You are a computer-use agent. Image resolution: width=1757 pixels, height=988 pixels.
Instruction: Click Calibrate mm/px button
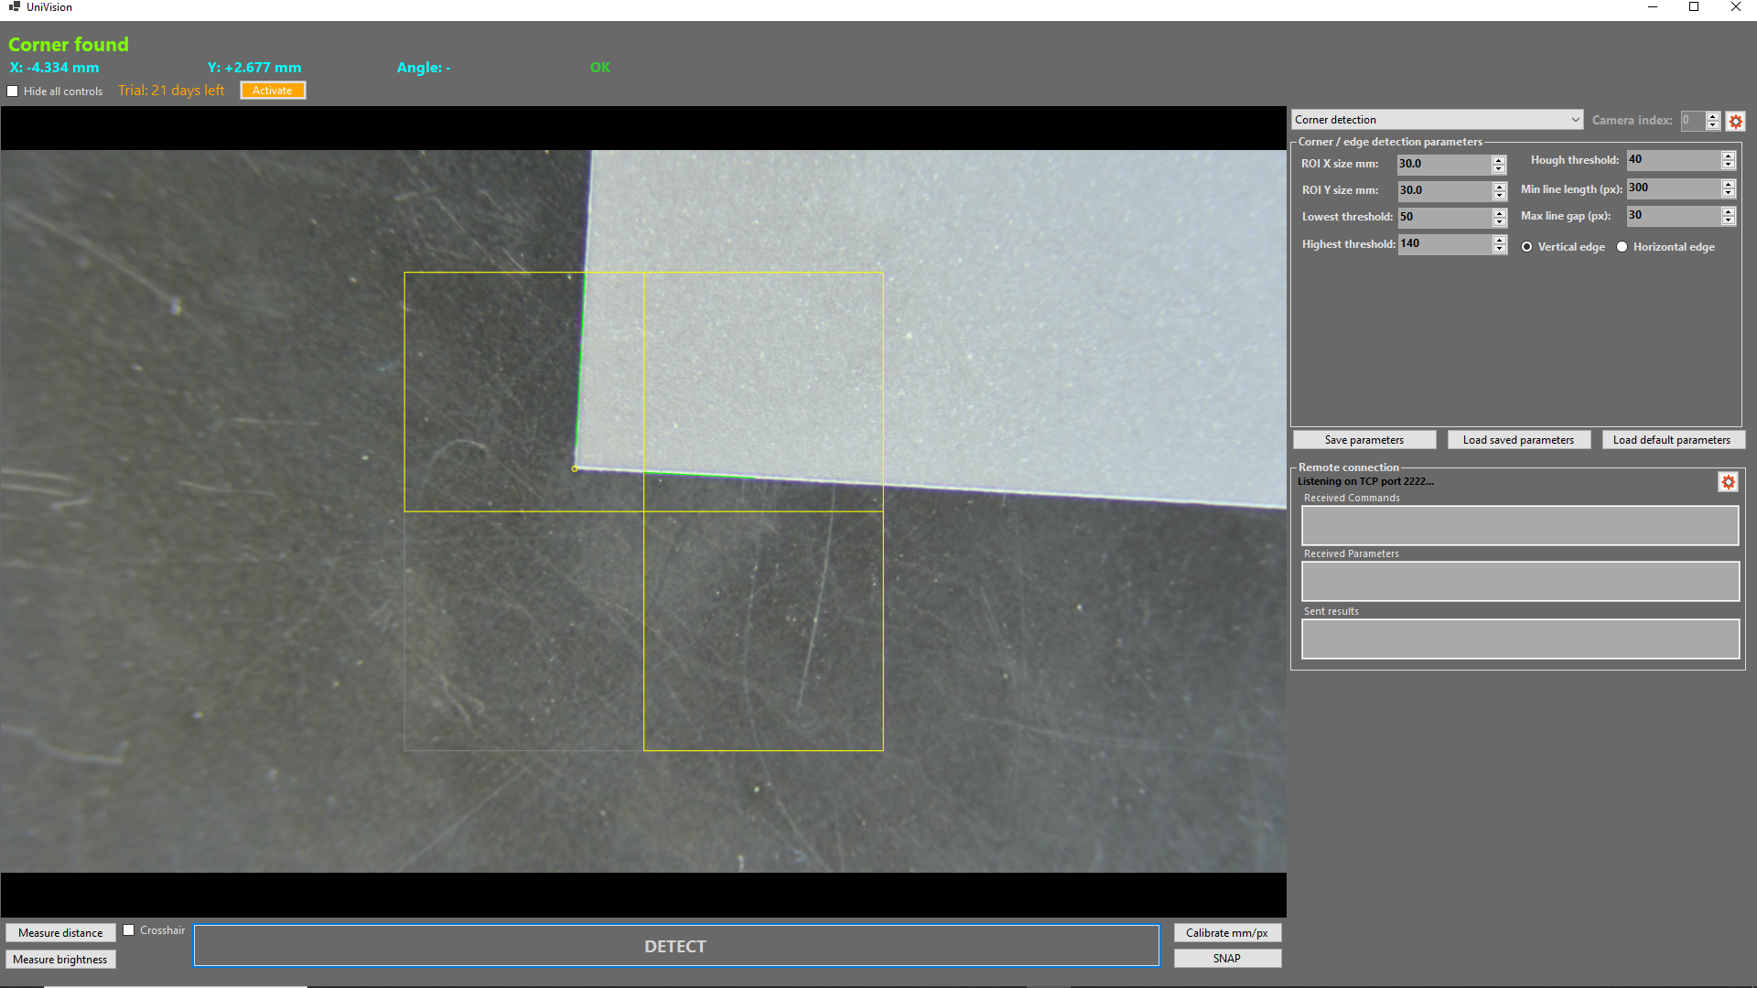[x=1226, y=933]
